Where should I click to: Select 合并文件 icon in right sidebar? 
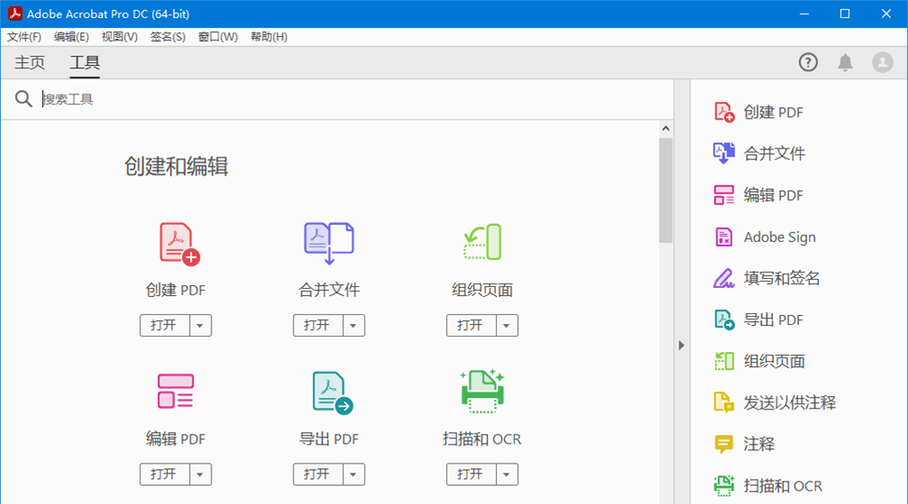pos(724,153)
